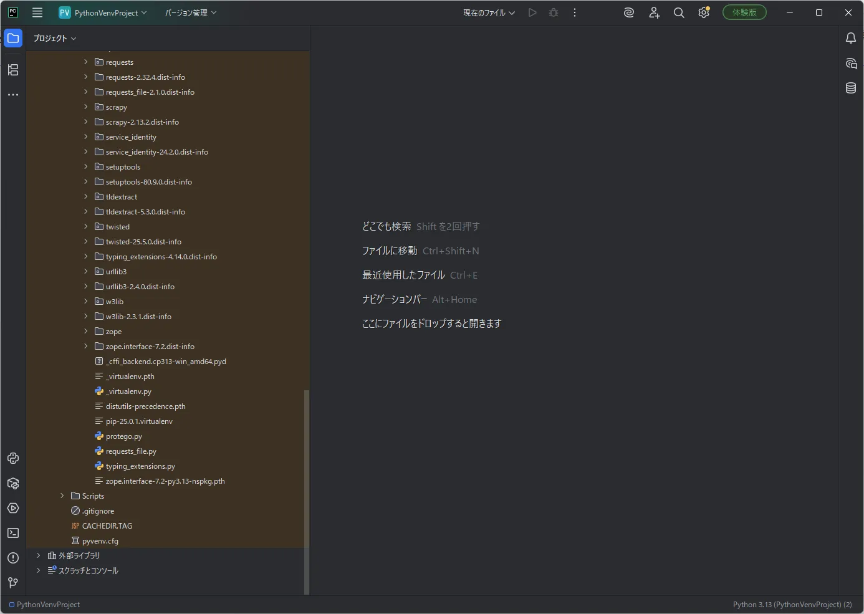
Task: Open the Database tool window icon
Action: (851, 88)
